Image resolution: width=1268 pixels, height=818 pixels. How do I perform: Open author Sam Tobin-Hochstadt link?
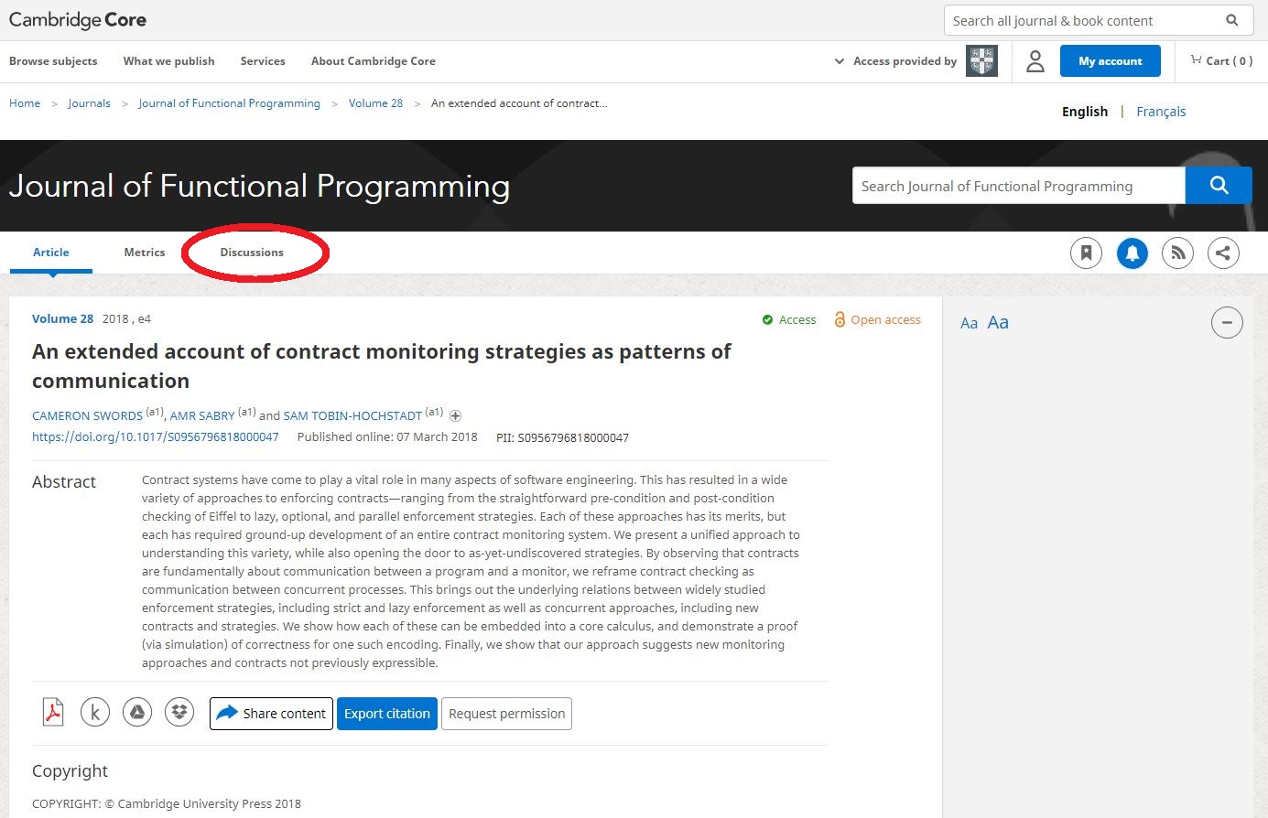[x=352, y=415]
